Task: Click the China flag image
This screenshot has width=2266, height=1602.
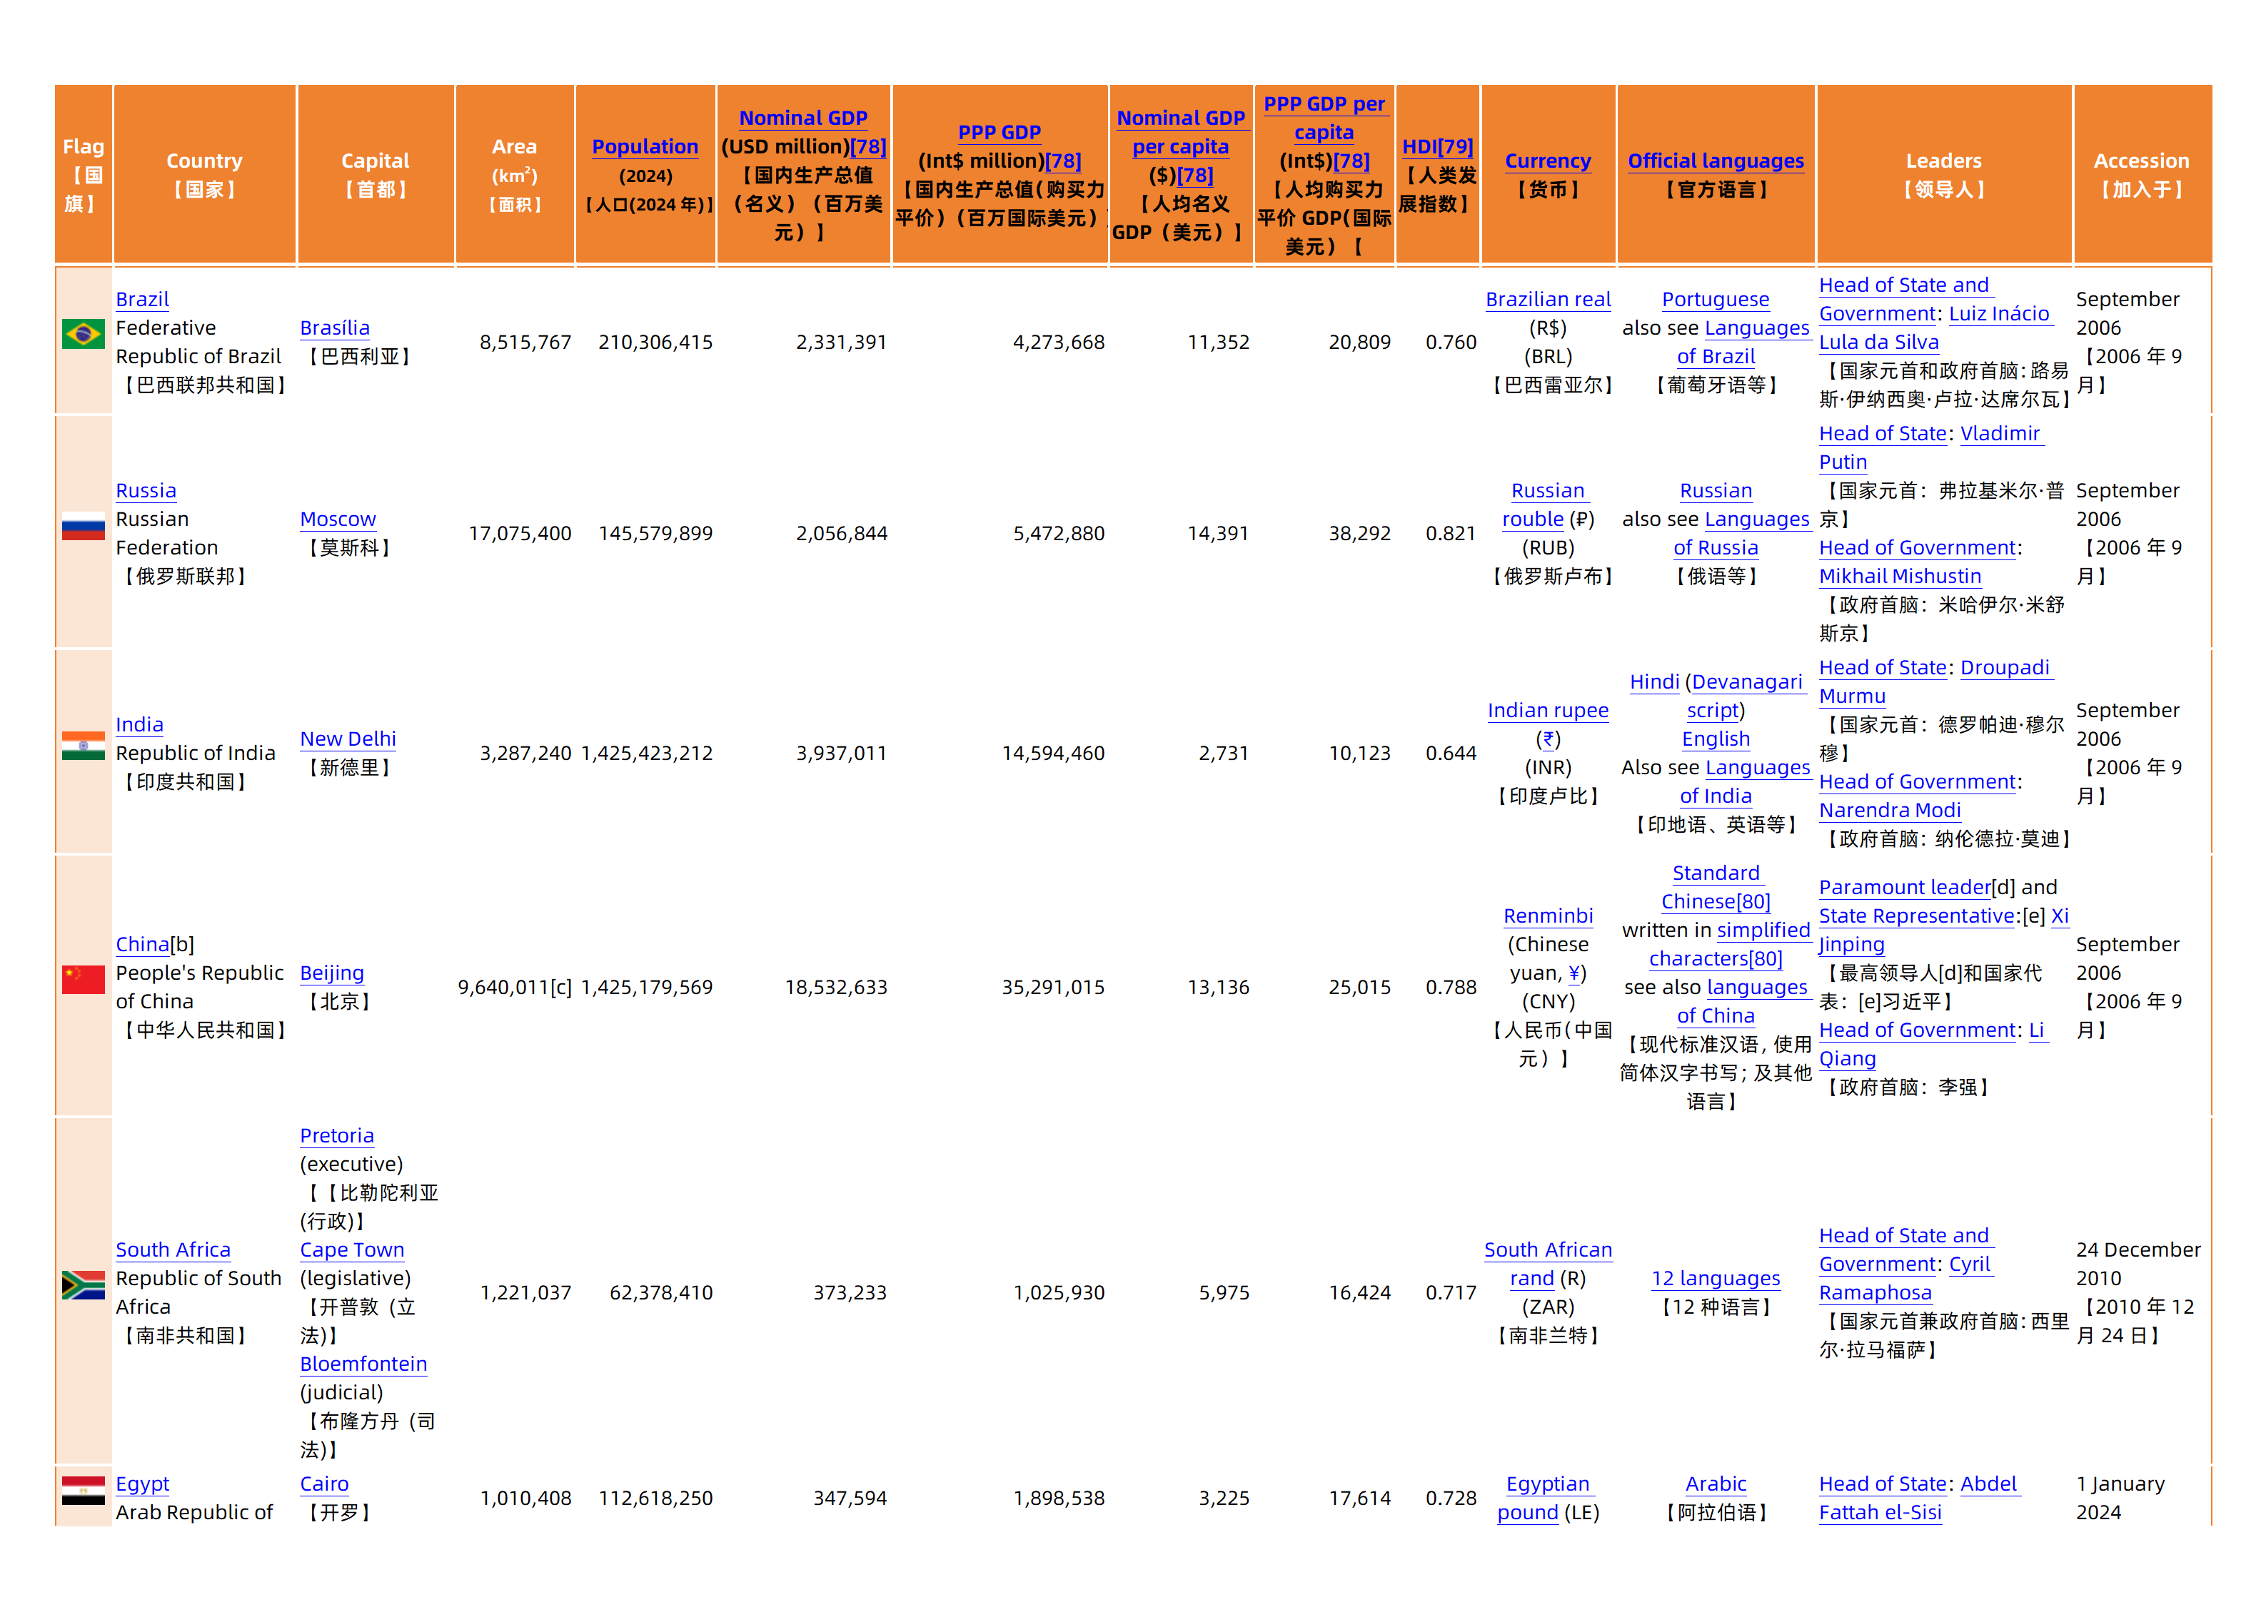Action: 83,980
